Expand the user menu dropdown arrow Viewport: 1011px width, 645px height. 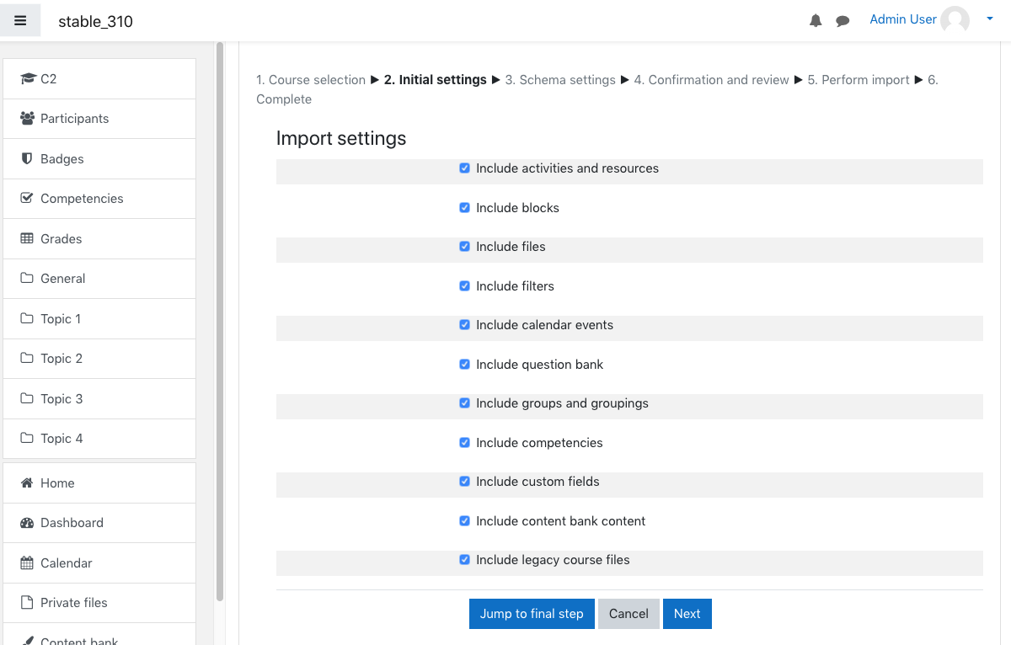989,19
